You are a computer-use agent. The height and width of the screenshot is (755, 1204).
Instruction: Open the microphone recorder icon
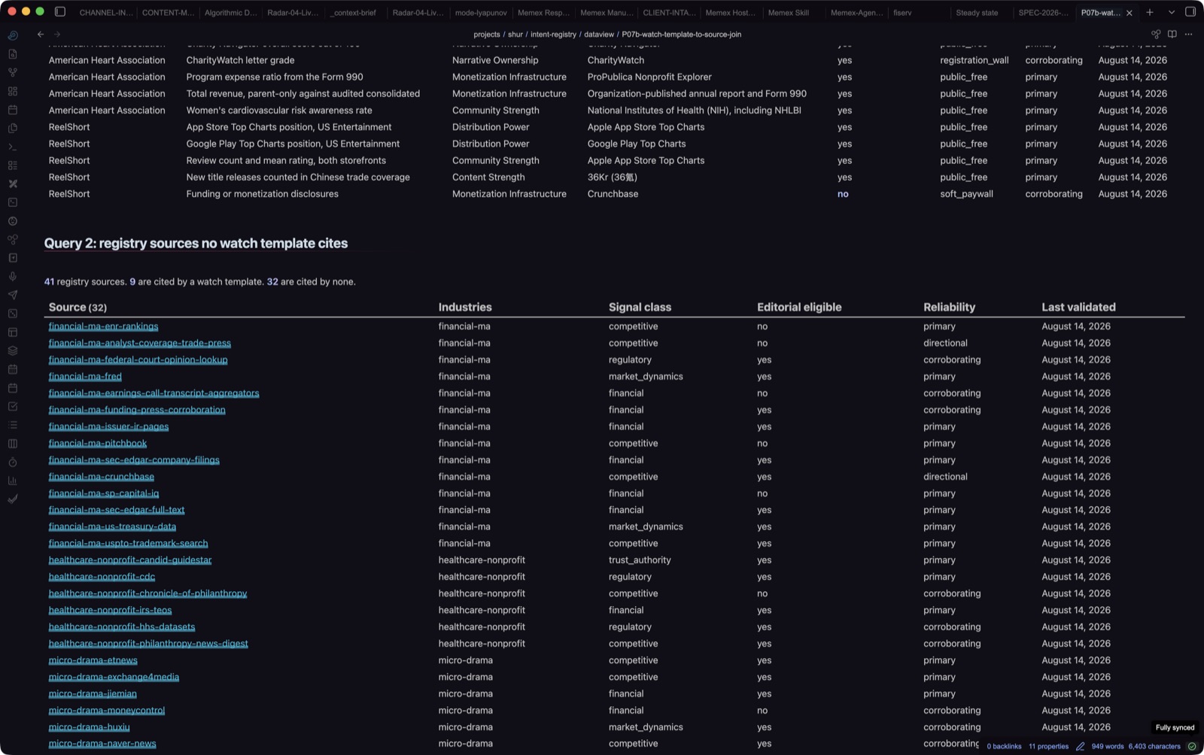(x=13, y=277)
